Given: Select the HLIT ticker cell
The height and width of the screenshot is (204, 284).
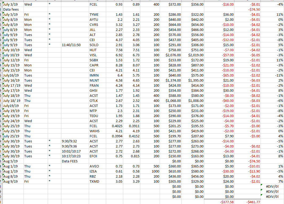Looking at the screenshot, I should 97,50.
